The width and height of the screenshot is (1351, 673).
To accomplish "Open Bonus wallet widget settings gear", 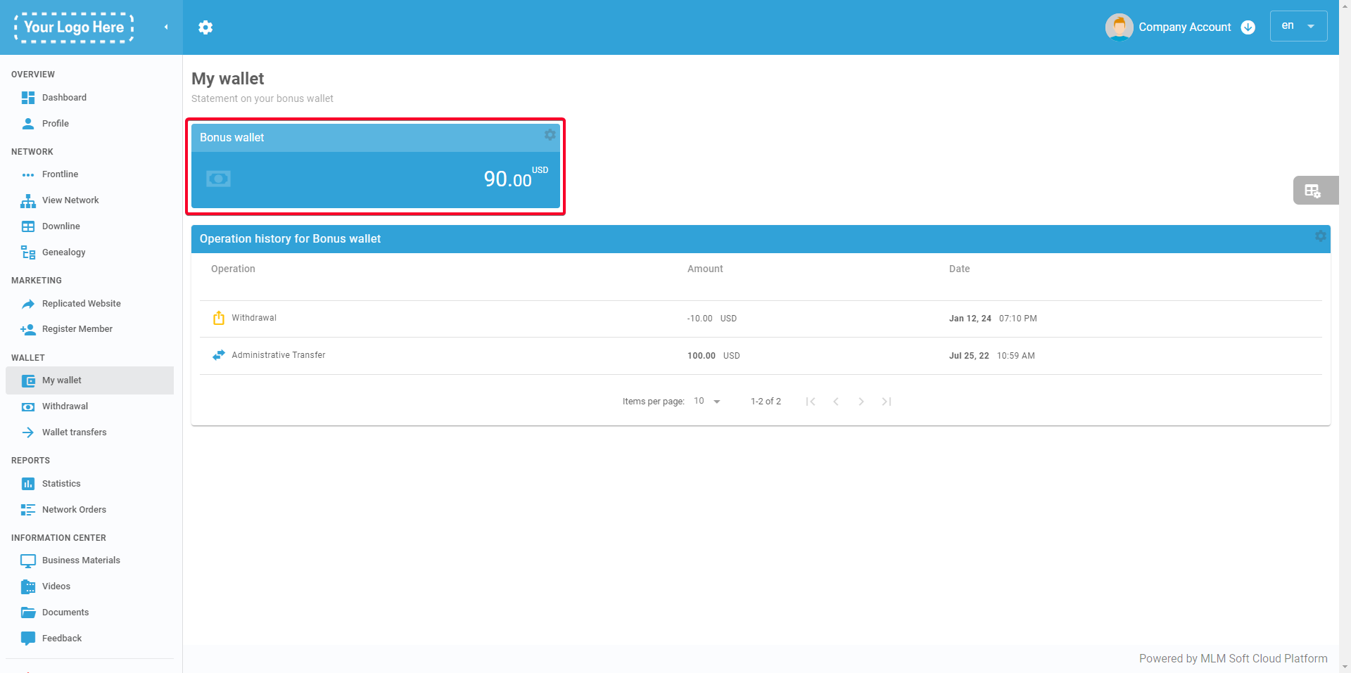I will coord(550,135).
